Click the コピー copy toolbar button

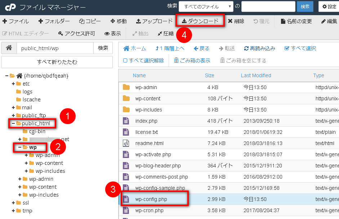(90, 21)
